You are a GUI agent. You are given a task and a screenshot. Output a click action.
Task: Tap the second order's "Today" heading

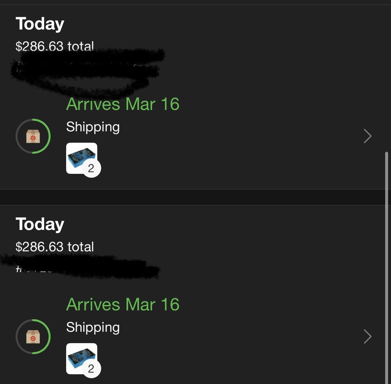tap(40, 224)
